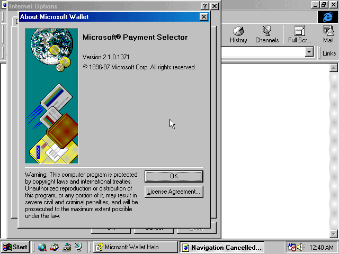Screen dimensions: 339x254
Task: Switch to Microsoft Wallet Help taskbar button
Action: pyautogui.click(x=136, y=247)
